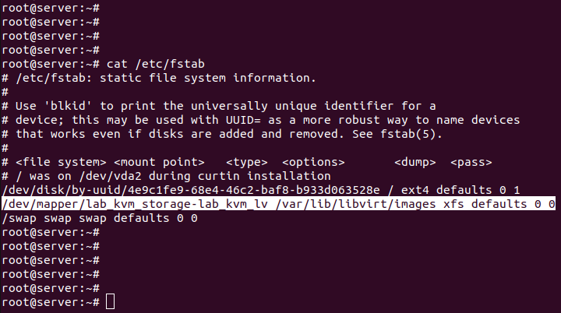Click 'xfs' filesystem type in highlighted line
Viewport: 561px width, 313px height.
[x=453, y=204]
